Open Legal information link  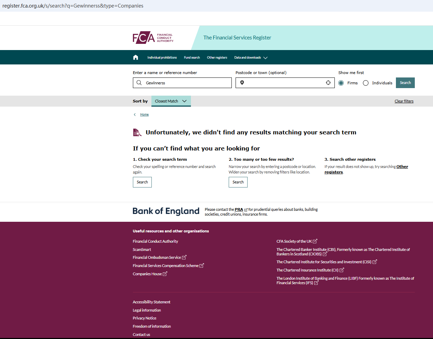pos(147,310)
